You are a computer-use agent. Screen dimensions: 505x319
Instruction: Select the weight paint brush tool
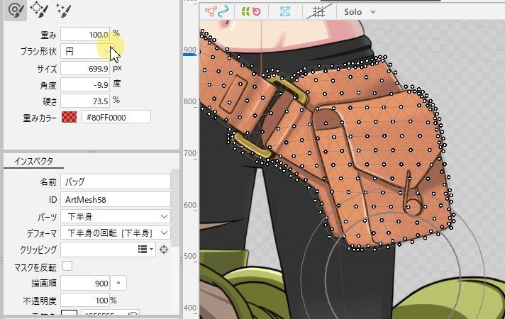tap(15, 10)
